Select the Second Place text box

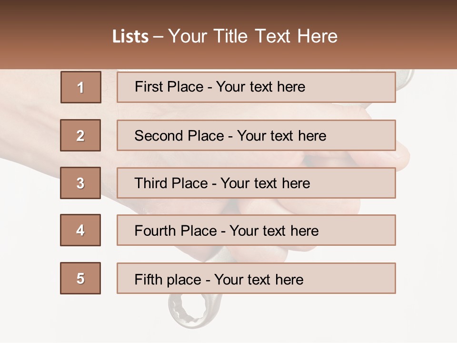[x=256, y=135]
